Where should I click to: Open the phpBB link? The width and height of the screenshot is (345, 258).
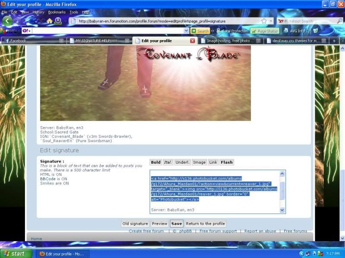(x=185, y=231)
